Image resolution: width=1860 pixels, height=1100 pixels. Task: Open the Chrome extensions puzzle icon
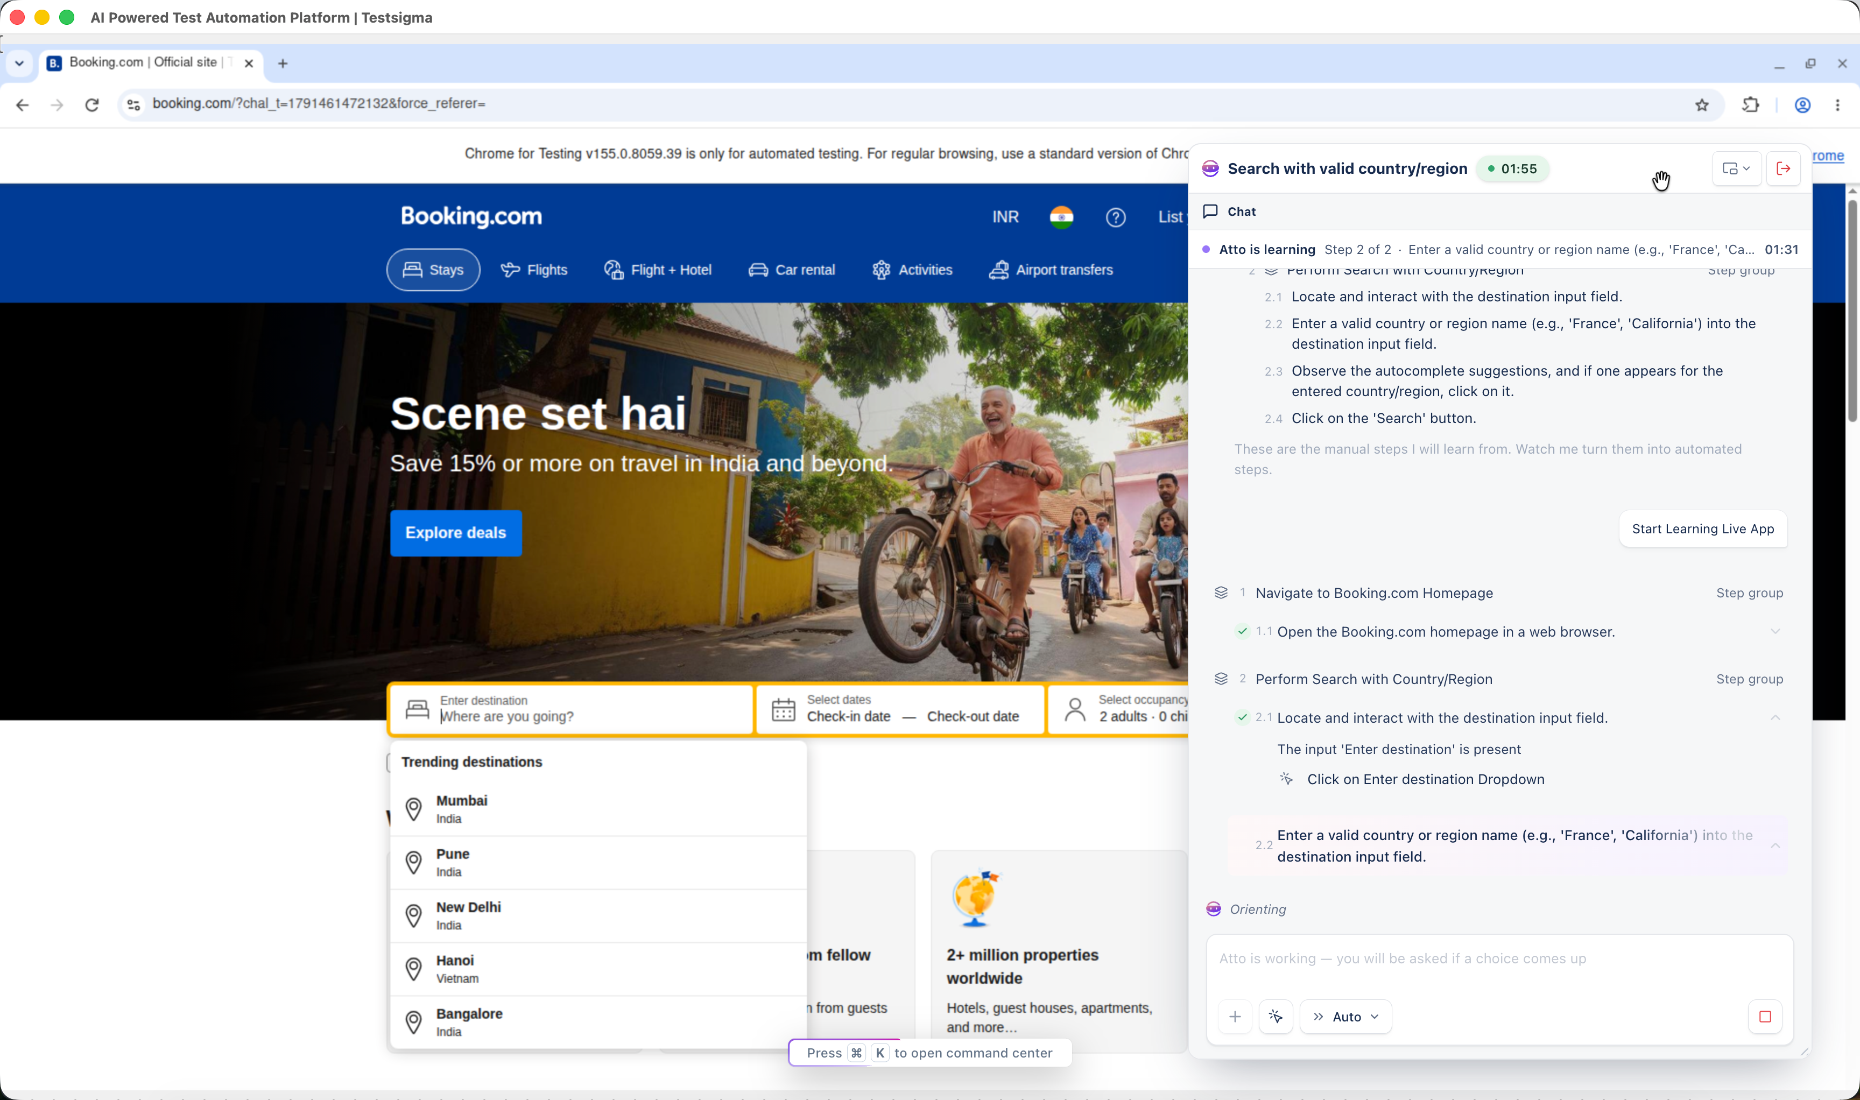click(x=1751, y=104)
